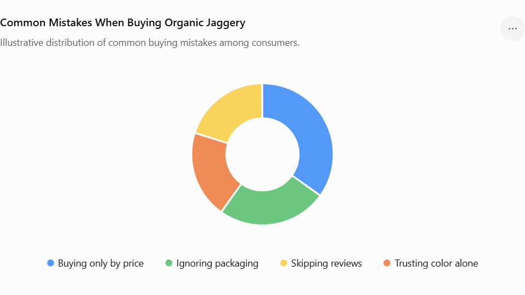Image resolution: width=525 pixels, height=295 pixels.
Task: Click the word 'Common' in the chart title
Action: click(23, 23)
